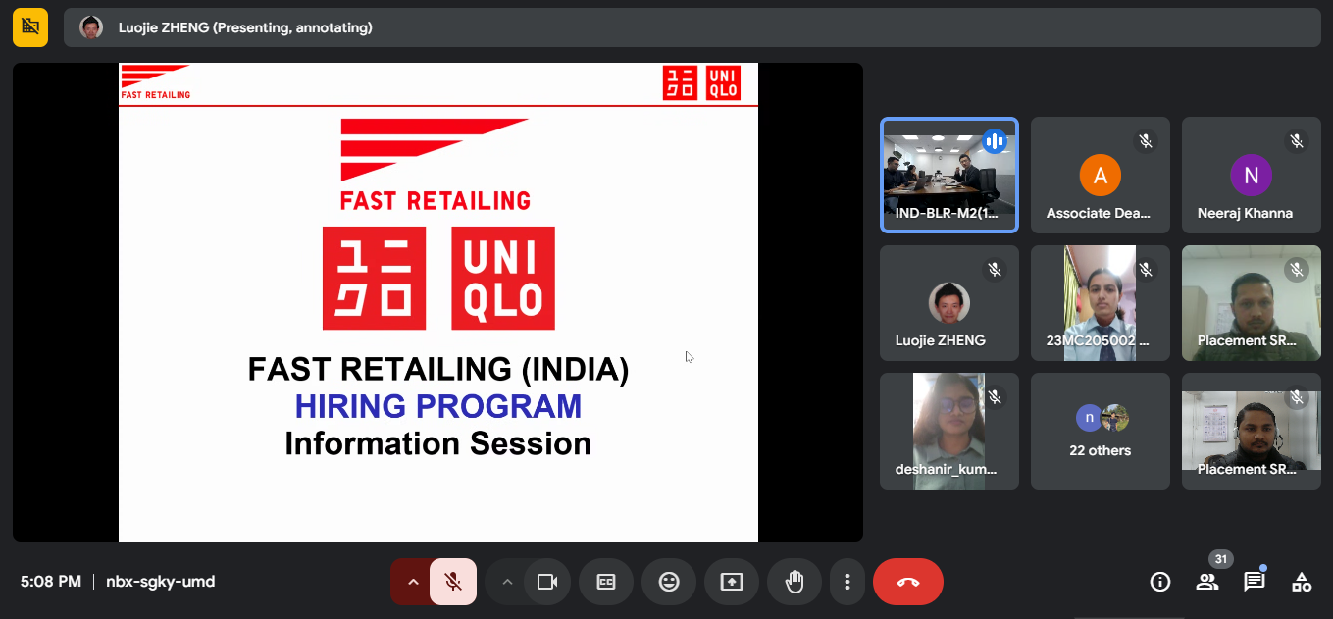This screenshot has width=1333, height=619.
Task: Click muted mic icon on Associate Dean tile
Action: pyautogui.click(x=1146, y=141)
